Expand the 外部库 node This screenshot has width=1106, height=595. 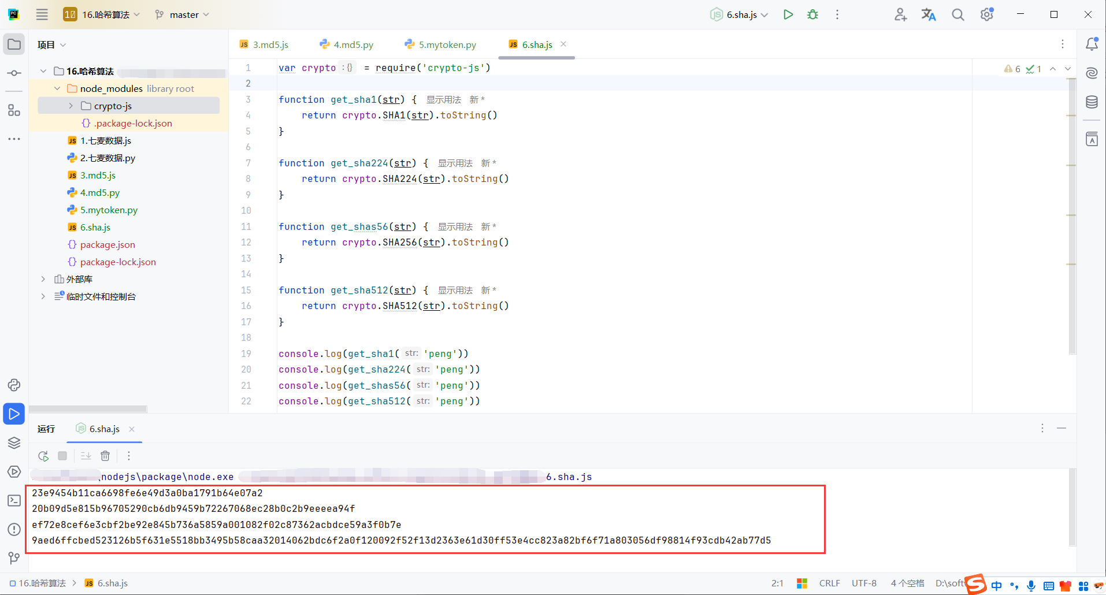point(43,279)
